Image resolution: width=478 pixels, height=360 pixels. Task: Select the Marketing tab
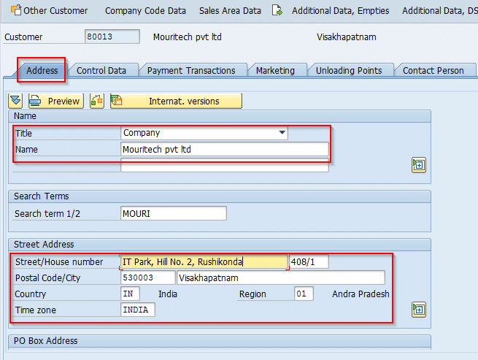click(275, 70)
